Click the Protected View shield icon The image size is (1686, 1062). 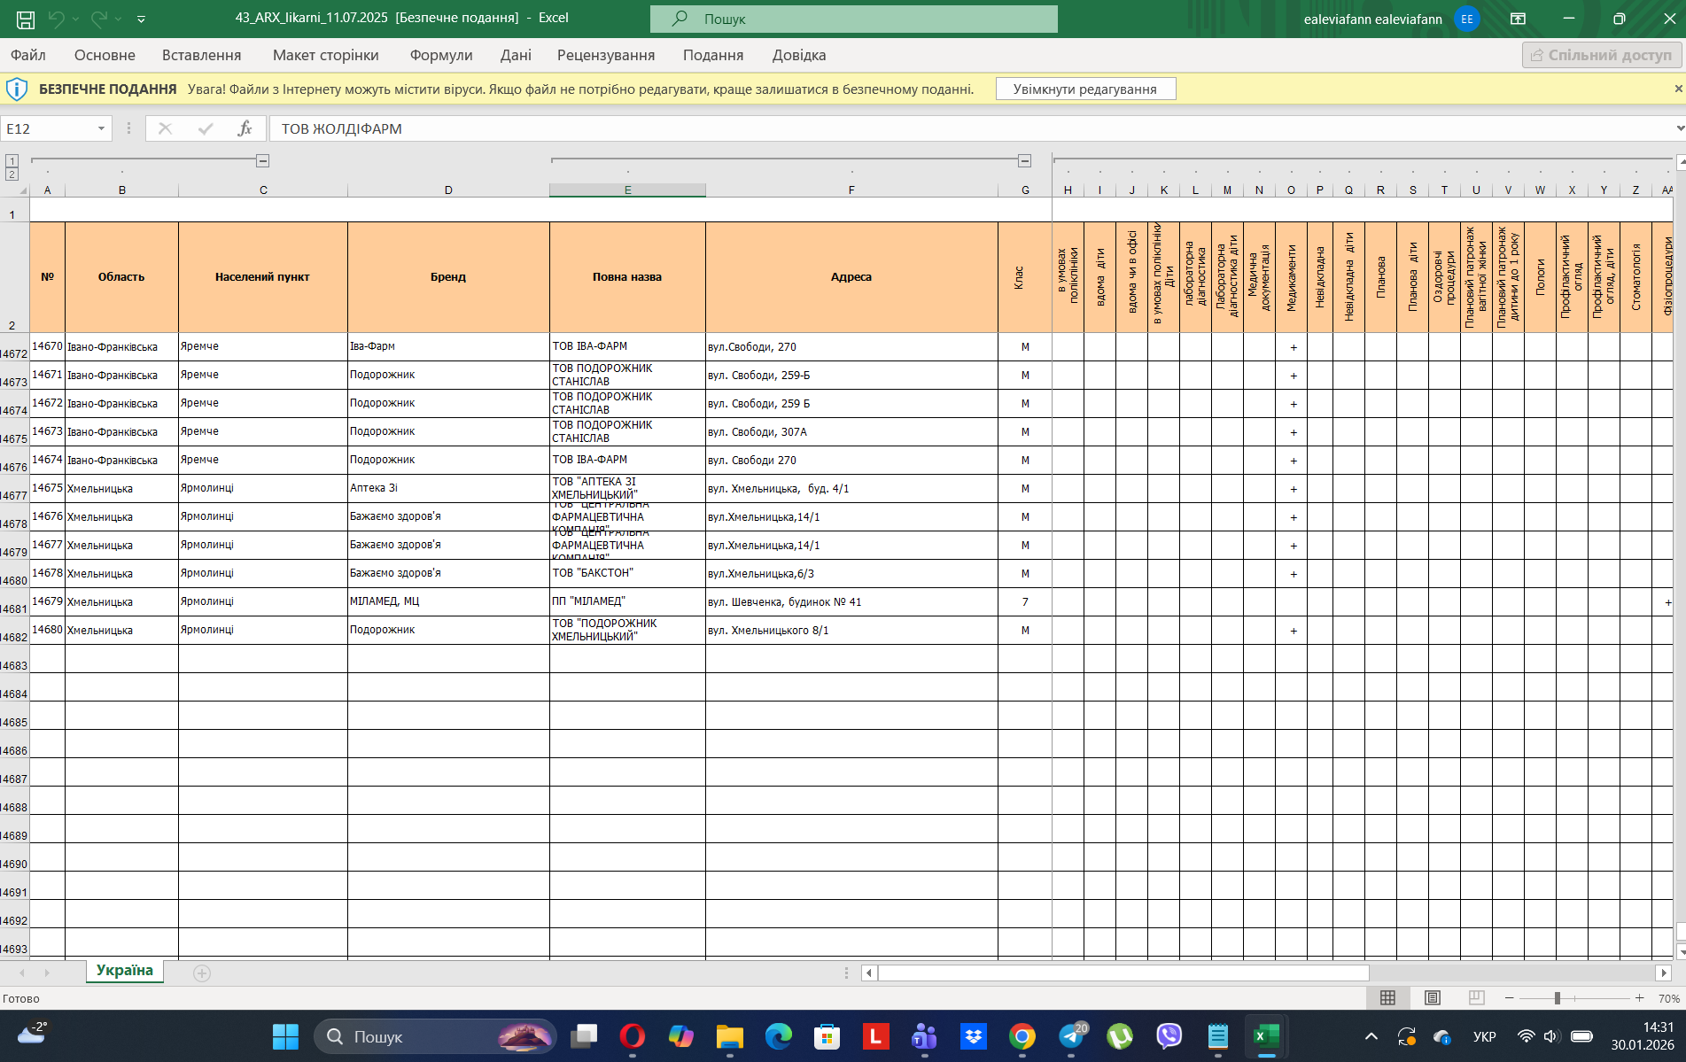point(17,89)
